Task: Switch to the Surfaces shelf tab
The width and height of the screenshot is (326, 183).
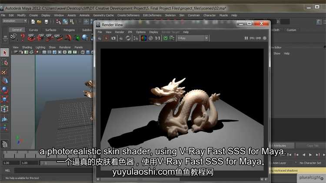Action: [51, 30]
